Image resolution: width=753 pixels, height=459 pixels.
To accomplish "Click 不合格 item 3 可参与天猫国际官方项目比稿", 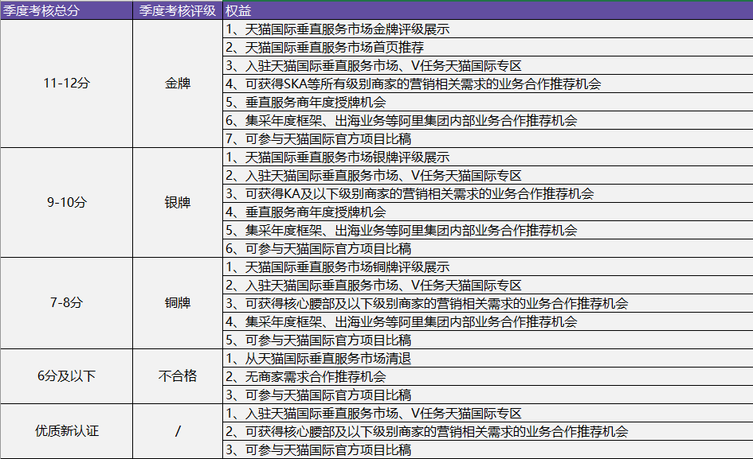I will (x=488, y=395).
